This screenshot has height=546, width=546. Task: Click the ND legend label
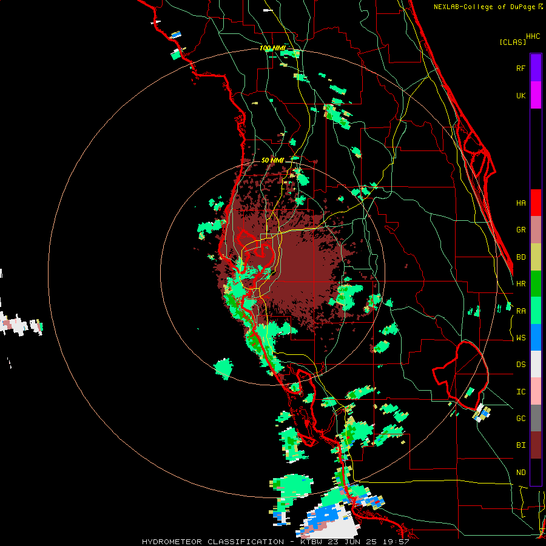click(x=521, y=473)
